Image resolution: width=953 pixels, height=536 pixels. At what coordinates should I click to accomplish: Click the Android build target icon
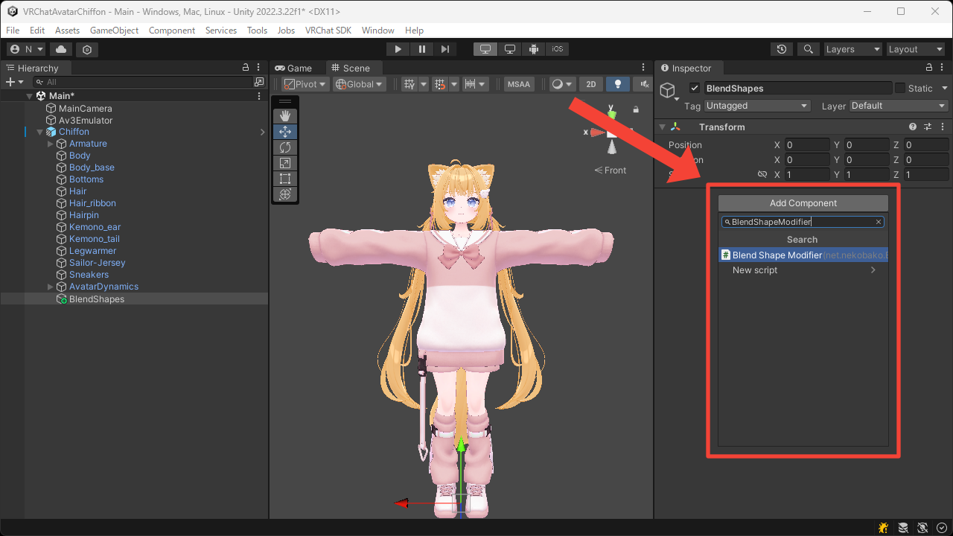coord(534,49)
